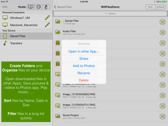This screenshot has height=126, width=168.
Task: Open actions menu for Image_121204043620.PNG
Action: [x=162, y=96]
